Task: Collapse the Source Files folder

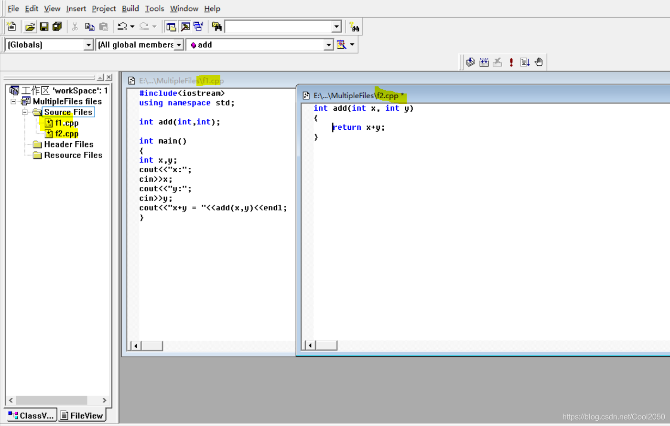Action: point(24,112)
